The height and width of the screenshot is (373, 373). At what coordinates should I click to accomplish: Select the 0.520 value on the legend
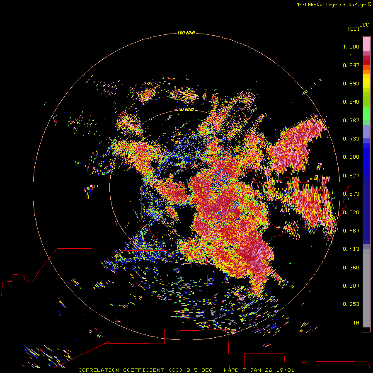[351, 213]
